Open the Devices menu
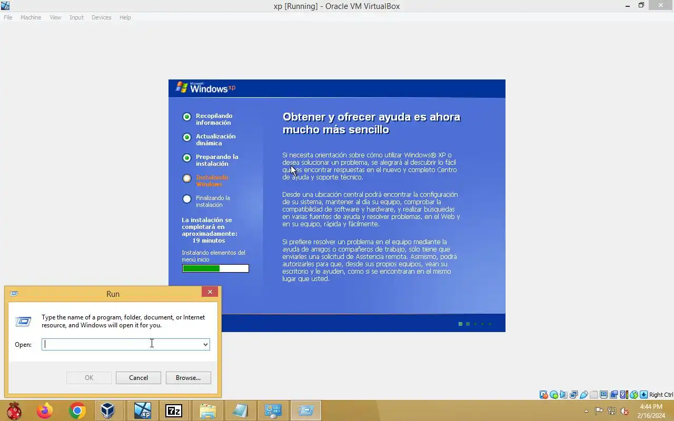Viewport: 674px width, 421px height. (101, 17)
